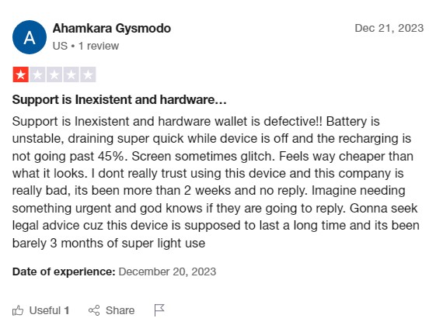The height and width of the screenshot is (332, 436).
Task: Click the 'US • 1 review' reviewer details
Action: pos(85,46)
